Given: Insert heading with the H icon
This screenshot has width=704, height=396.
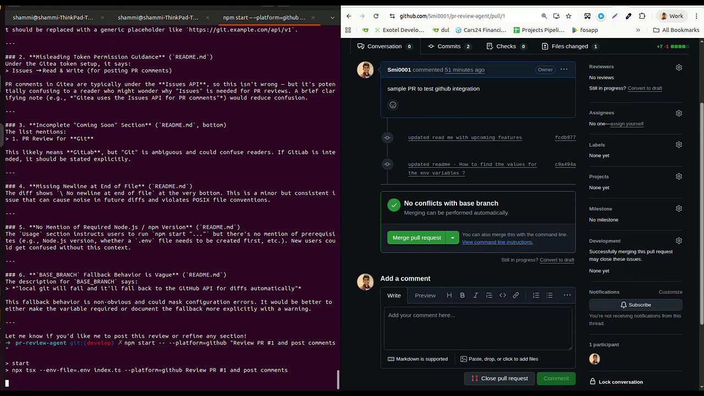Looking at the screenshot, I should pos(449,295).
